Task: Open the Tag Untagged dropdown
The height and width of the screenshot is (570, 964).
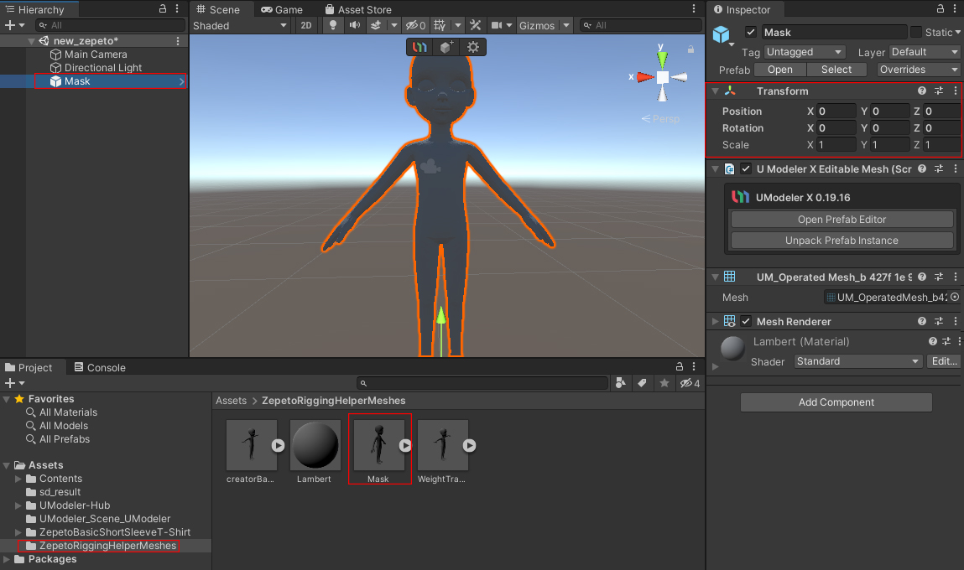Action: pyautogui.click(x=804, y=52)
